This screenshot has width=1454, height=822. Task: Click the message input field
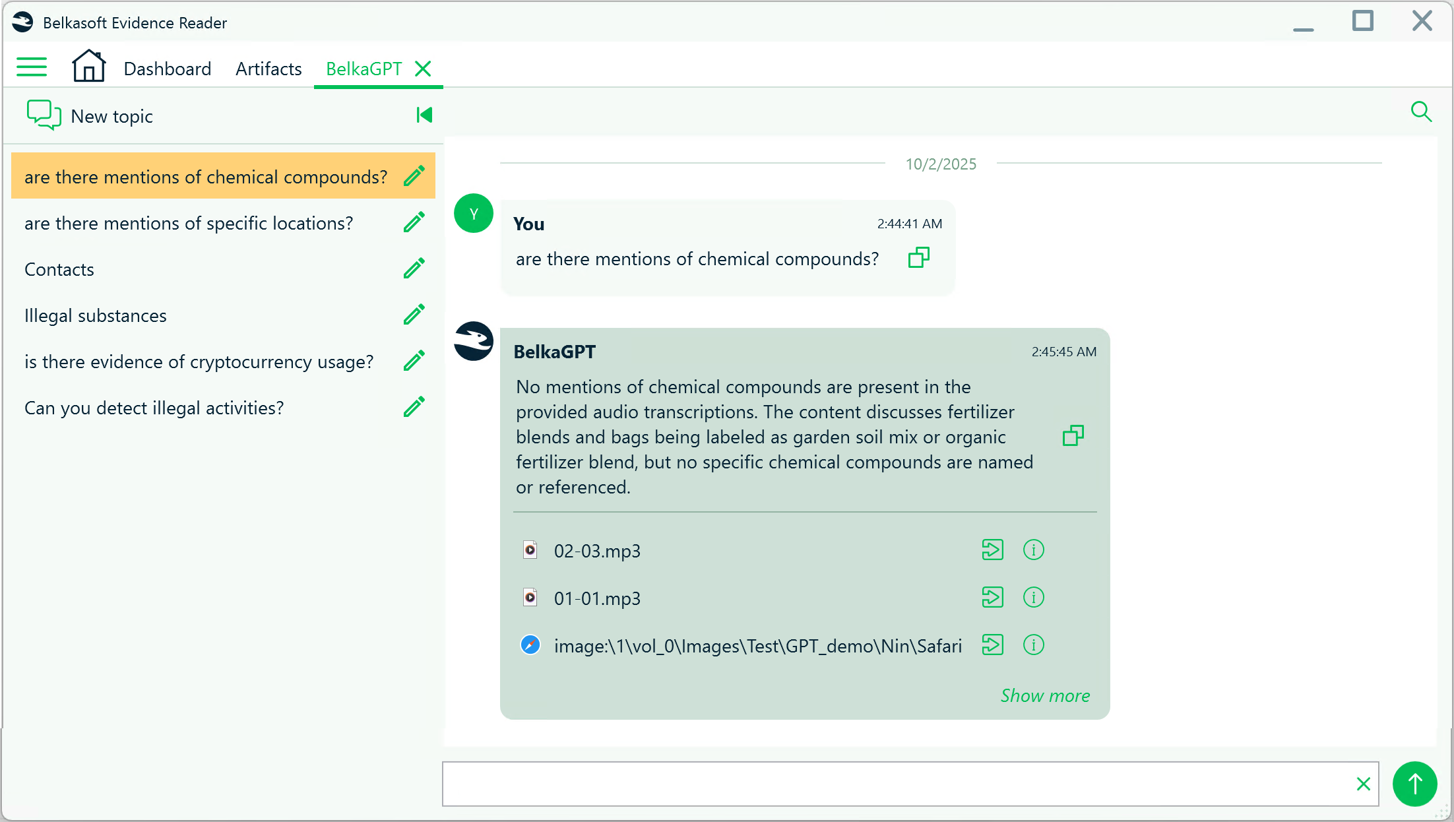891,784
